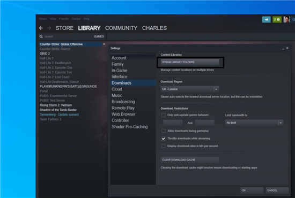Screen dimensions: 295x198
Task: Open the blue announcements megaphone icon
Action: click(x=267, y=19)
